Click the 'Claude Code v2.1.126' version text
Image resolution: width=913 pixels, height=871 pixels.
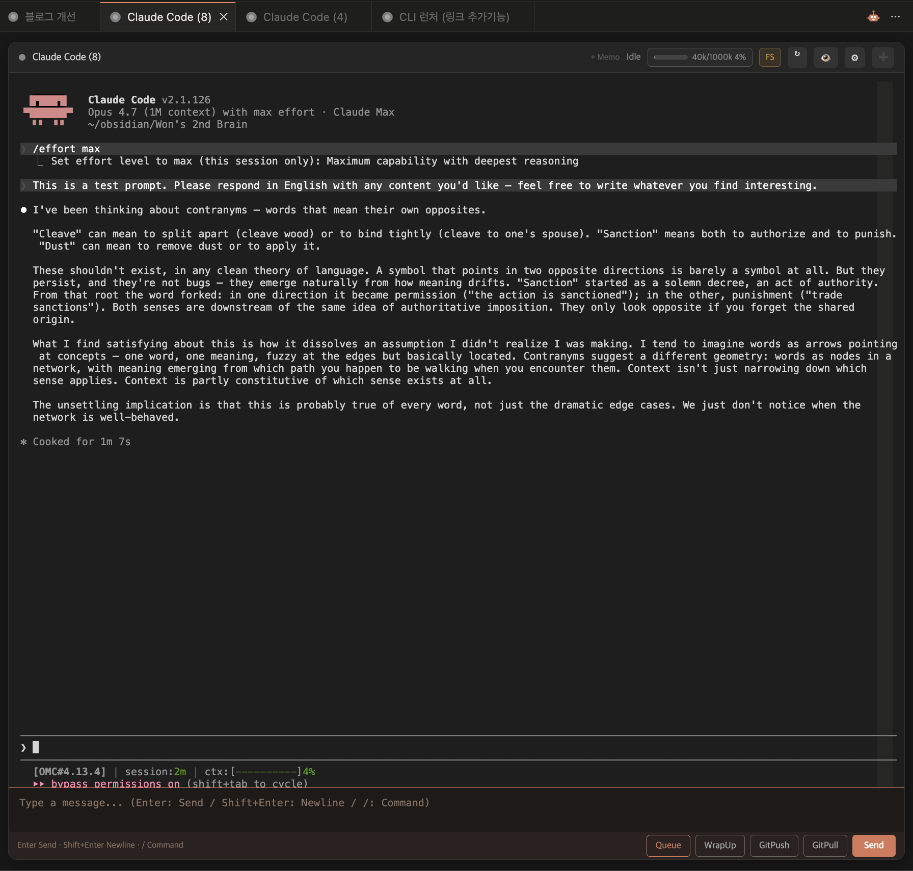click(x=149, y=100)
